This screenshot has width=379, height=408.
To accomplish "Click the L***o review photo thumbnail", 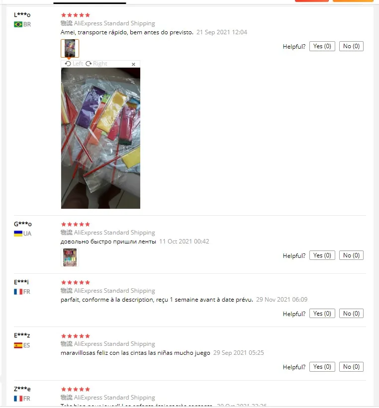I will point(70,48).
